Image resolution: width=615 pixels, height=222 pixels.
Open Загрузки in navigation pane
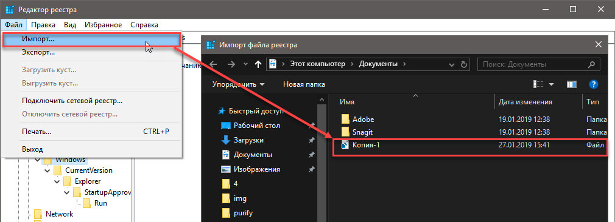point(248,140)
